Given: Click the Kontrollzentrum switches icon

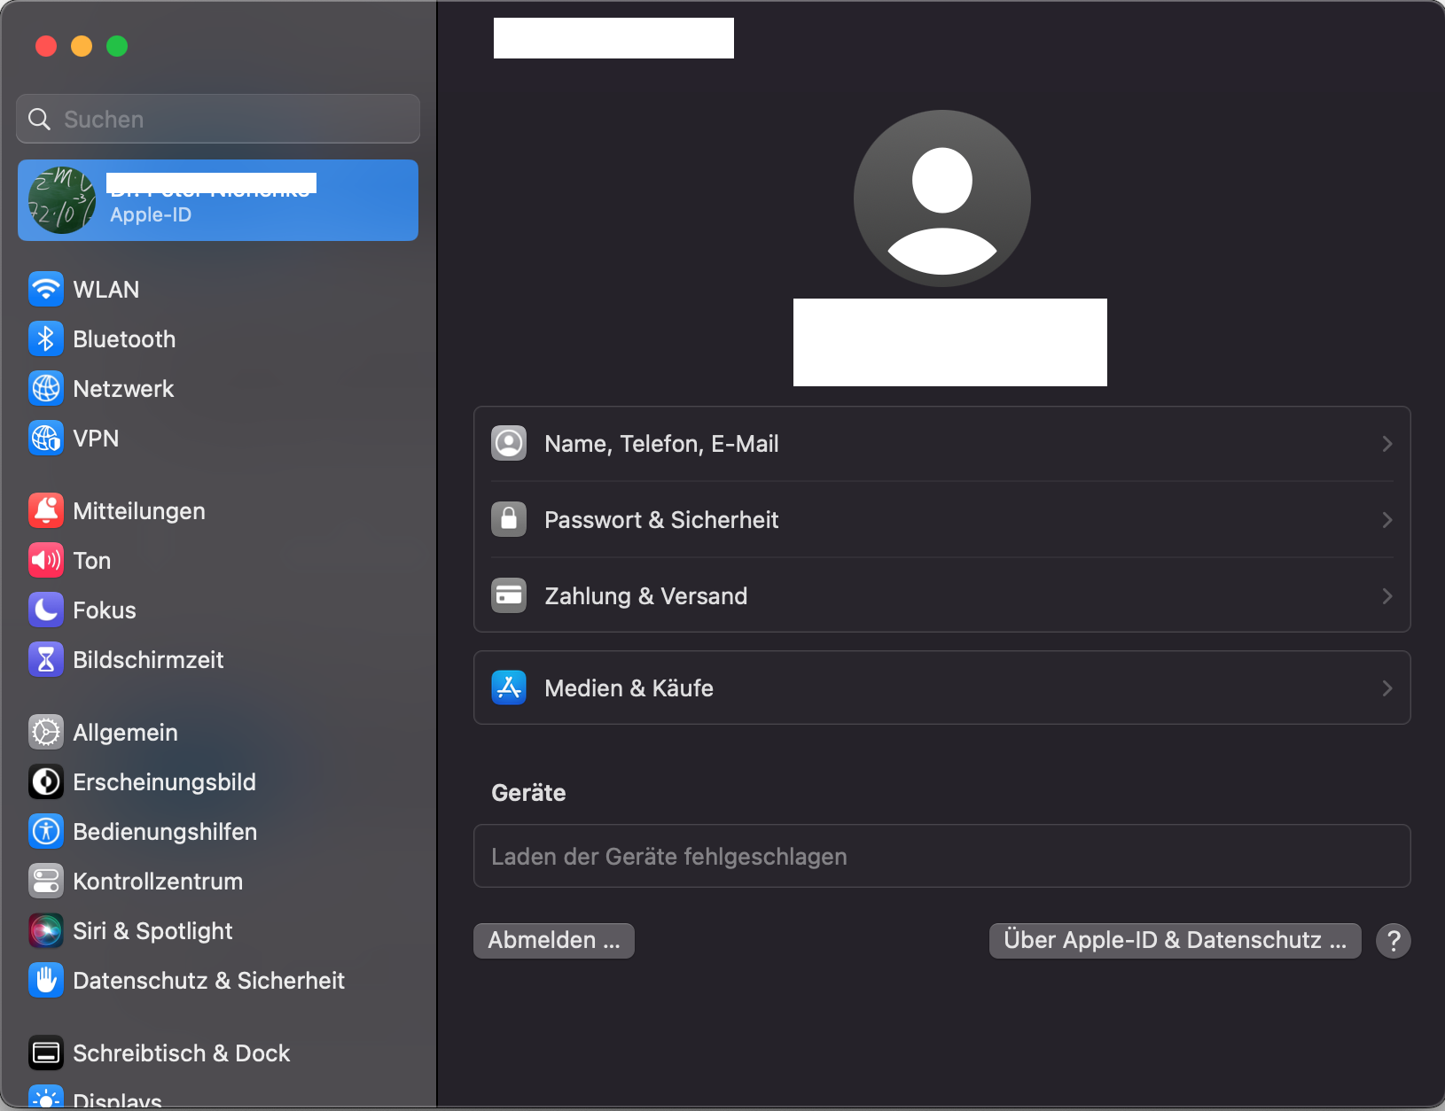Looking at the screenshot, I should click(46, 881).
